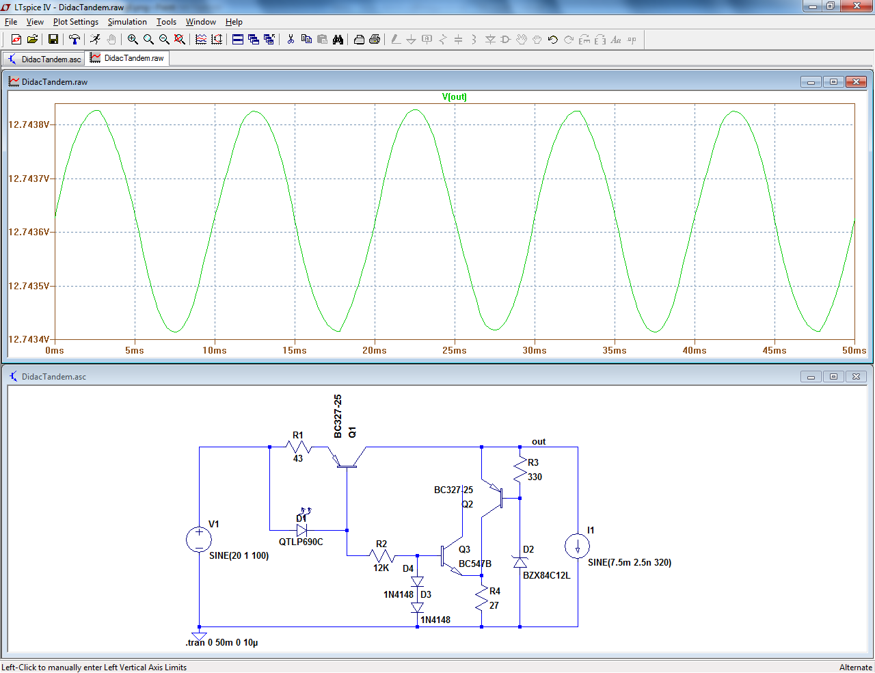Open the View menu

35,22
